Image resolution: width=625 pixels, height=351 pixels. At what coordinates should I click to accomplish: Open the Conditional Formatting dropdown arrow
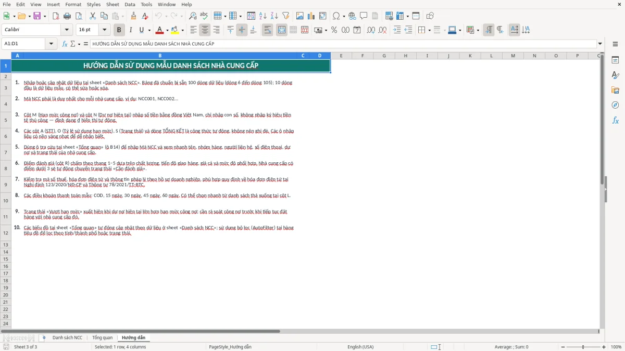(x=478, y=30)
